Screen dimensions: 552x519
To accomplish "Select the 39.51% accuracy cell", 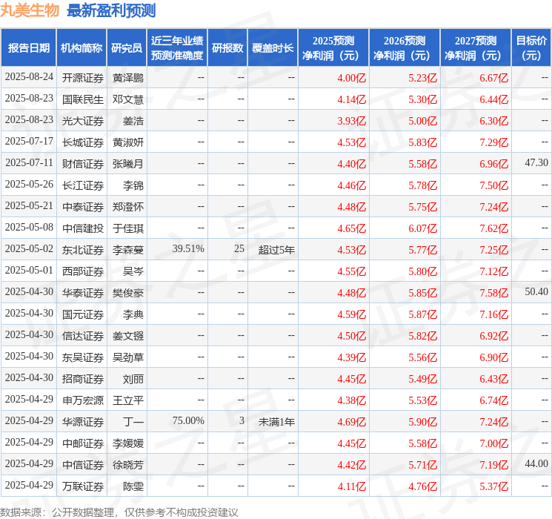I will 188,250.
